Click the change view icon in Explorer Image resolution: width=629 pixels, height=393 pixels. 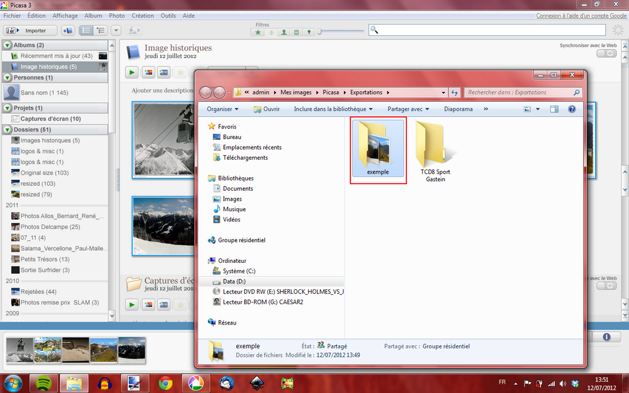tap(527, 109)
